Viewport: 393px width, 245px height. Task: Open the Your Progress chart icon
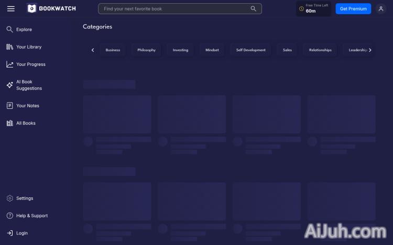click(x=9, y=64)
